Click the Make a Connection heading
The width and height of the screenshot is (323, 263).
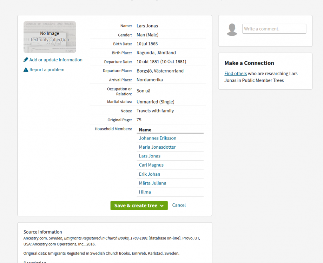point(249,63)
